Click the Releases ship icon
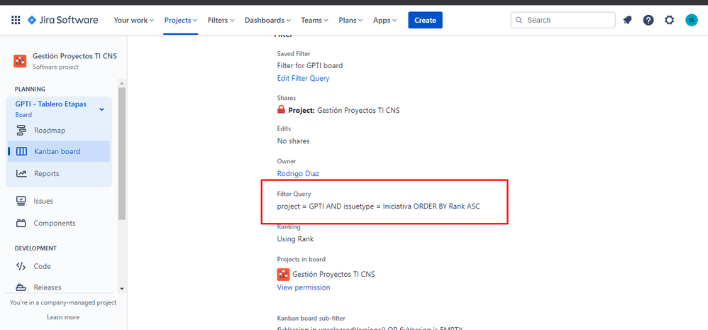 point(21,287)
